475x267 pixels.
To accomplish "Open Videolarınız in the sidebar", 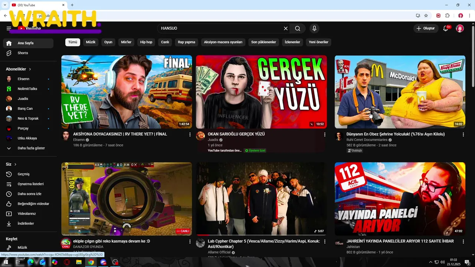I will pyautogui.click(x=28, y=214).
